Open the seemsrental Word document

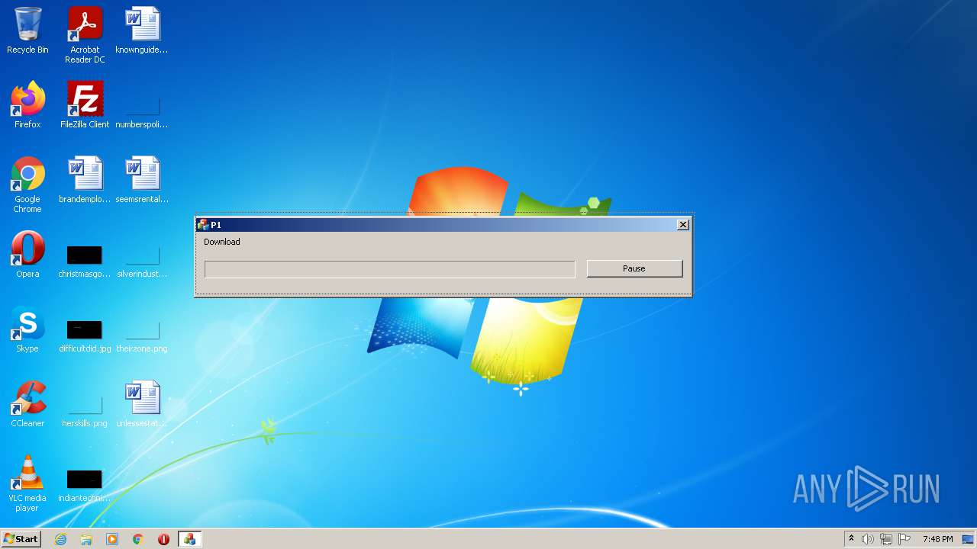point(142,180)
